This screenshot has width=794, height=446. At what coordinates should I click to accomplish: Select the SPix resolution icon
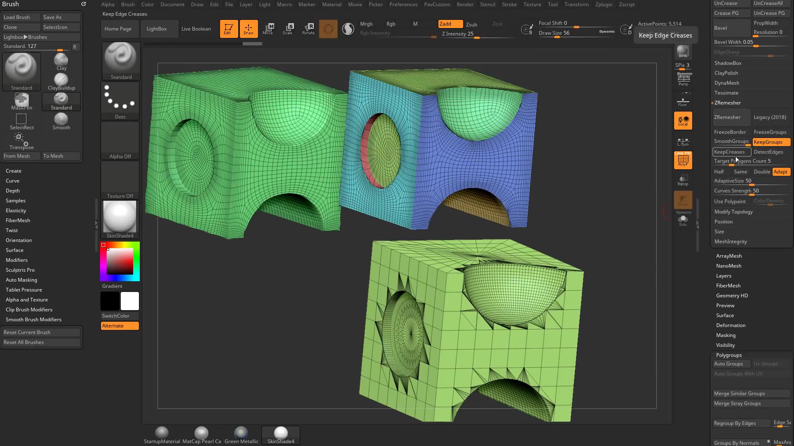[683, 65]
